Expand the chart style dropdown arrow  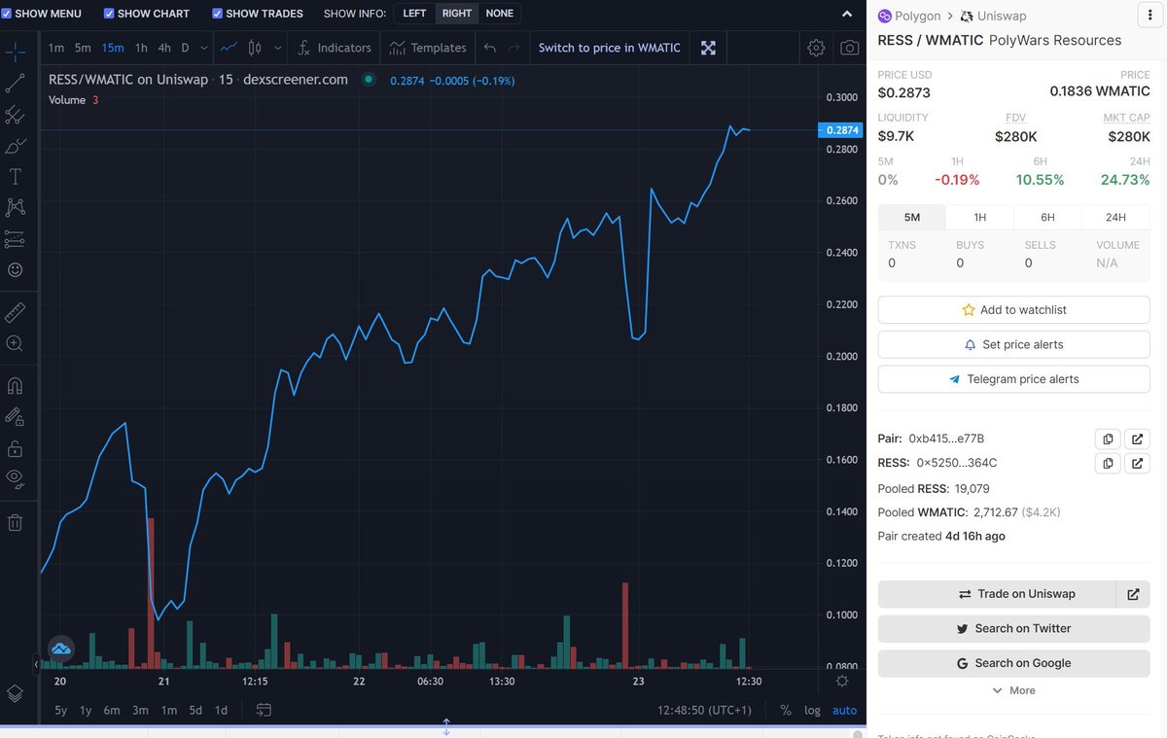(278, 48)
